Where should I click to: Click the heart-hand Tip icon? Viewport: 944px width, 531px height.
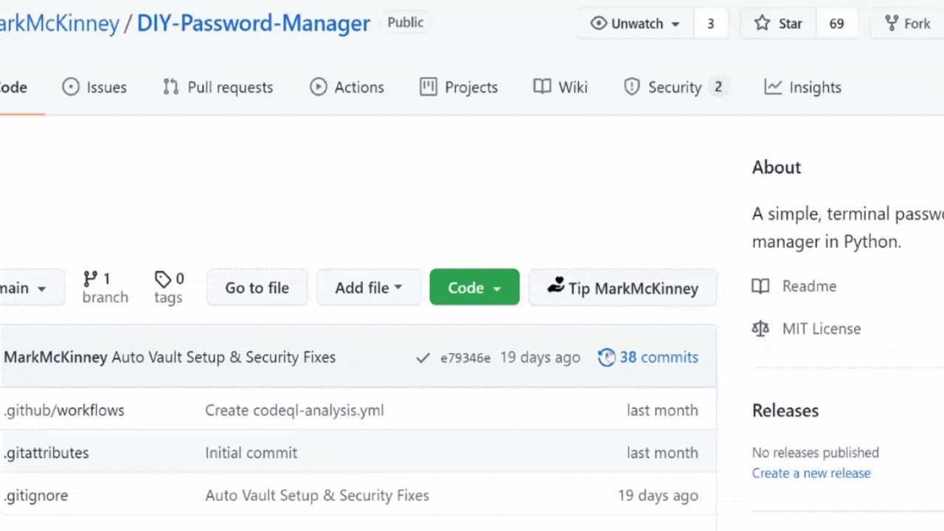555,286
